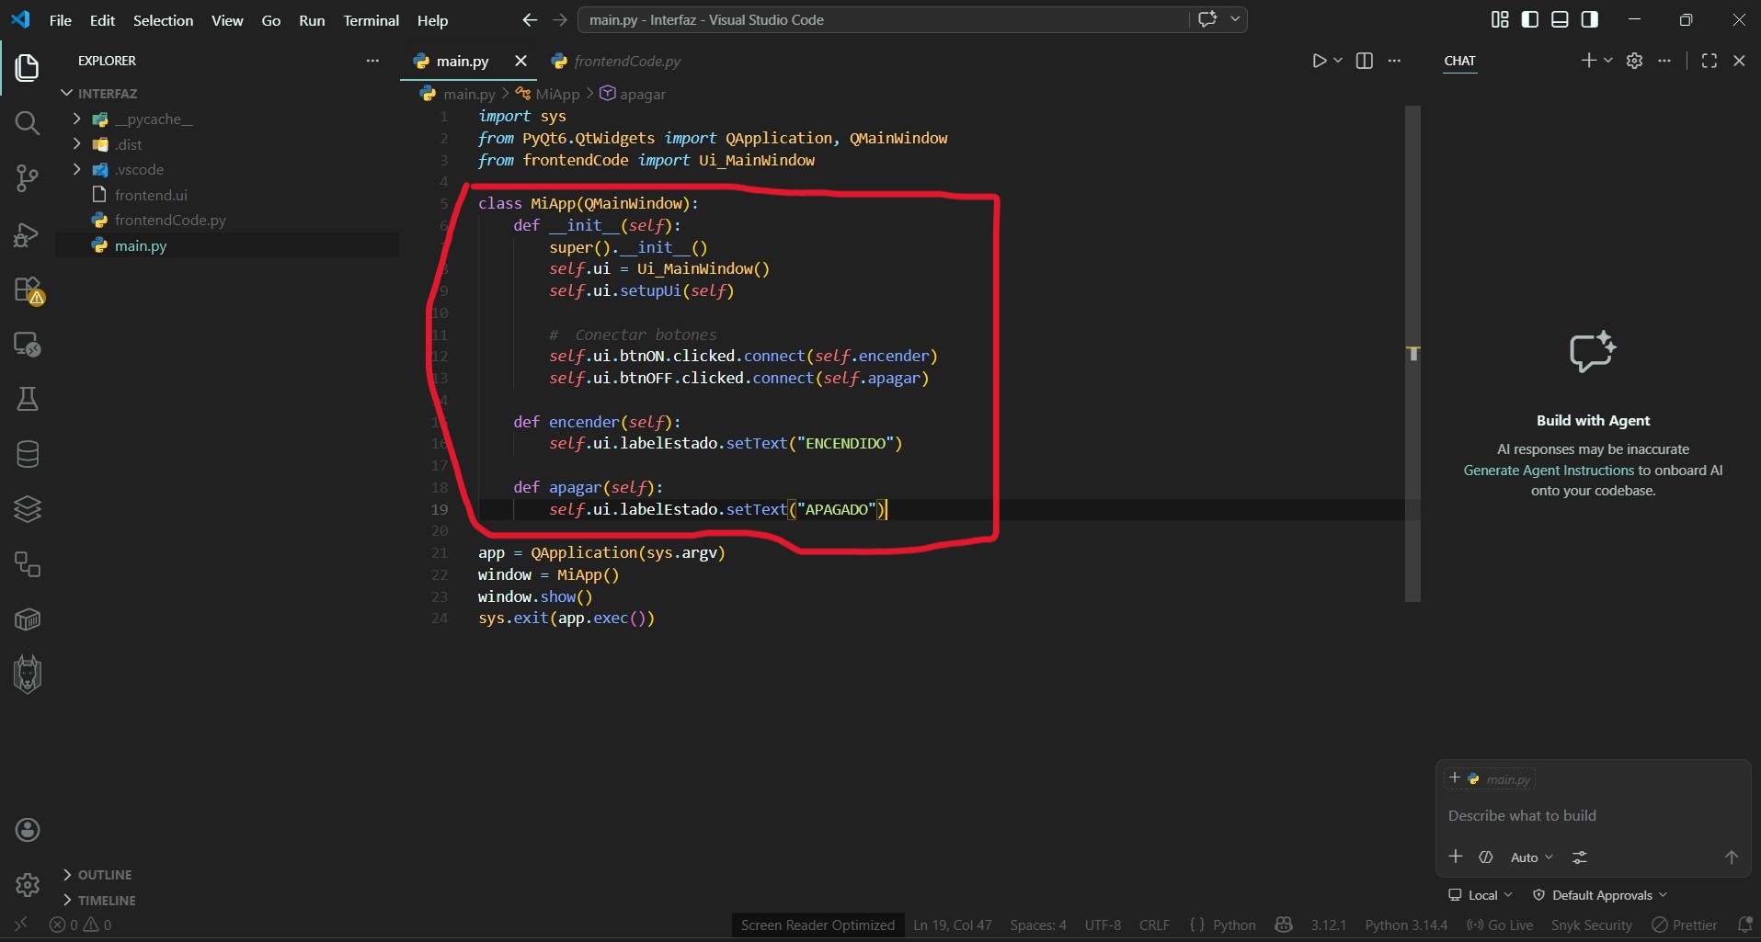Change indentation via Spaces: 4

1038,925
